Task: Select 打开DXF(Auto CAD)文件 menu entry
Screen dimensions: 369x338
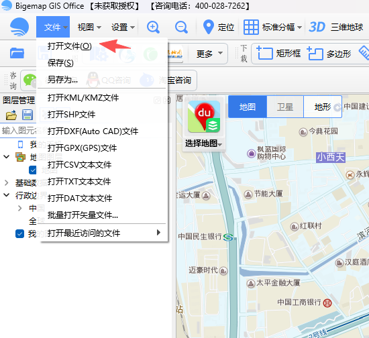Action: click(x=103, y=131)
